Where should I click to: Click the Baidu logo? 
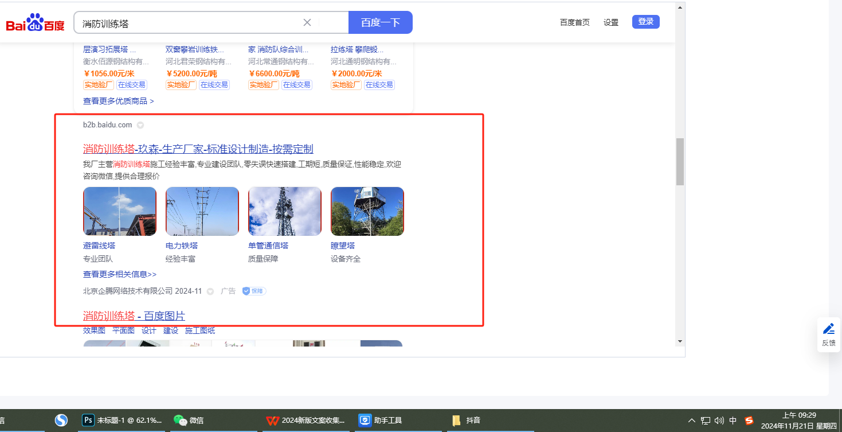coord(35,23)
